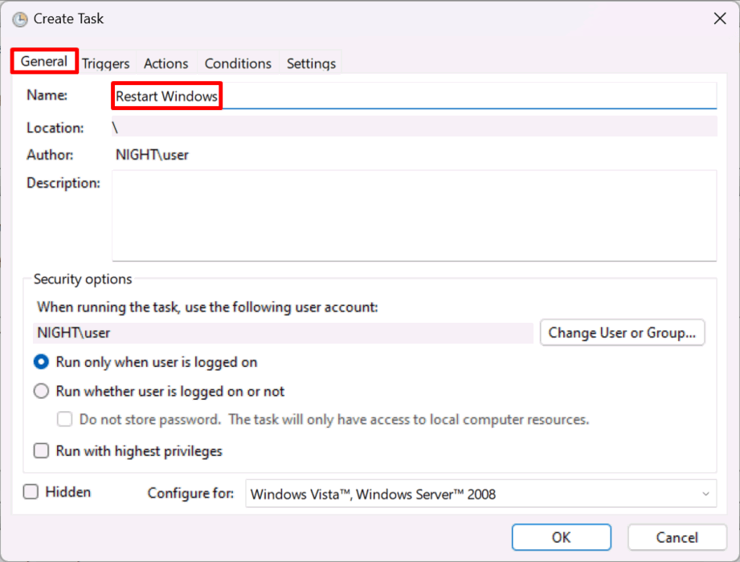Screen dimensions: 740x562
Task: Switch to the Conditions tab
Action: pyautogui.click(x=238, y=63)
